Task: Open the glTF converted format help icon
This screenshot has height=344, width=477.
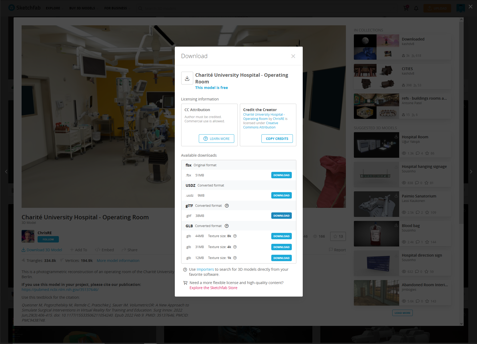Action: tap(227, 206)
